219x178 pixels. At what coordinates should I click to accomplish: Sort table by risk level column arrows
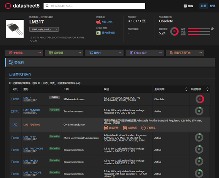(208, 89)
